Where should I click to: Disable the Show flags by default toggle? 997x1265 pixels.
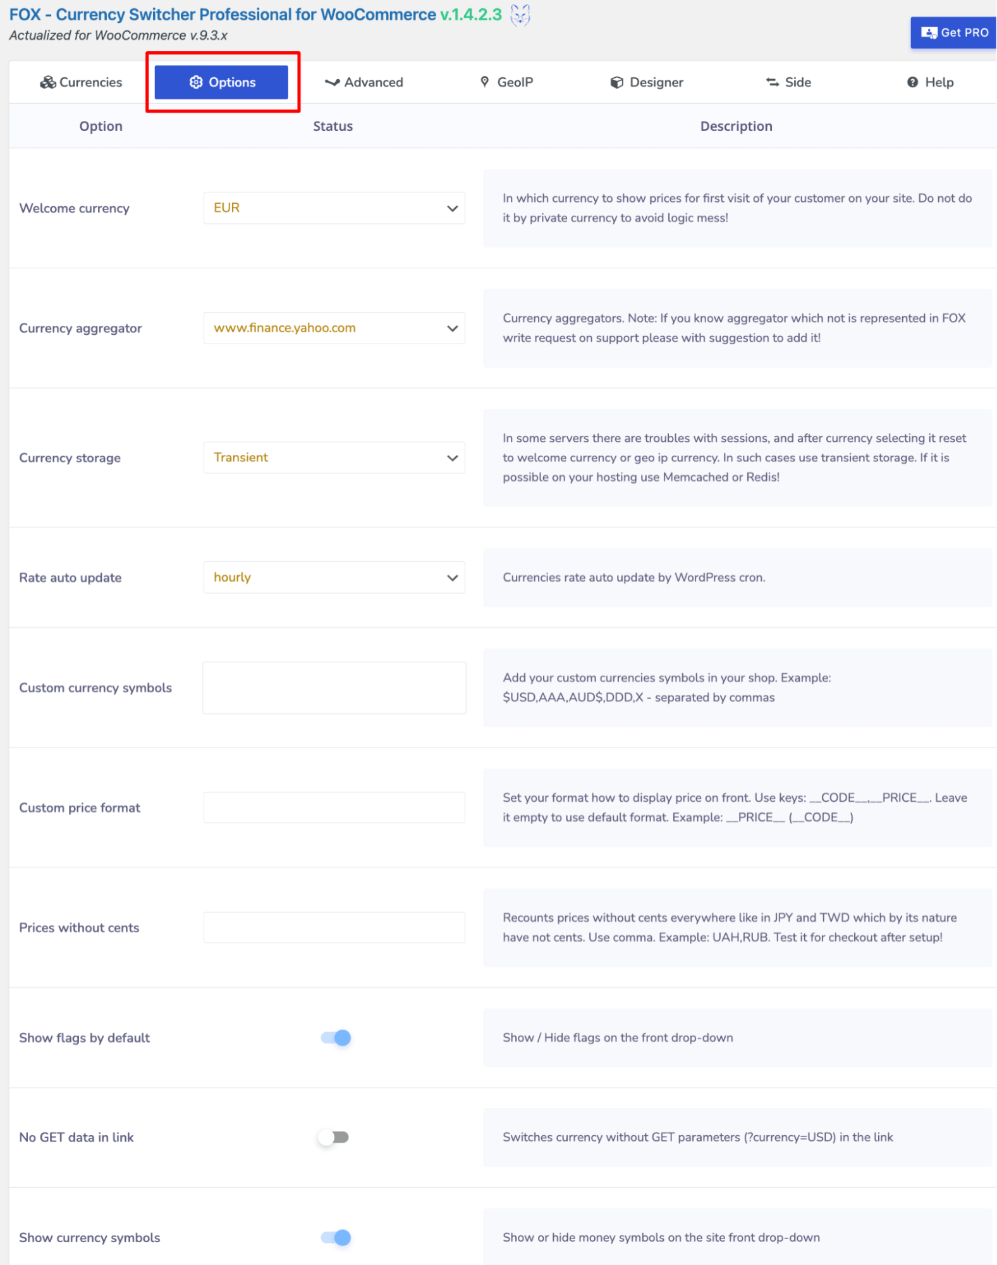[336, 1038]
